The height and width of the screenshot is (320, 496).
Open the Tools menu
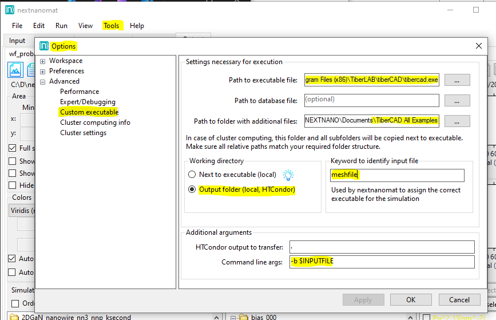[x=111, y=26]
